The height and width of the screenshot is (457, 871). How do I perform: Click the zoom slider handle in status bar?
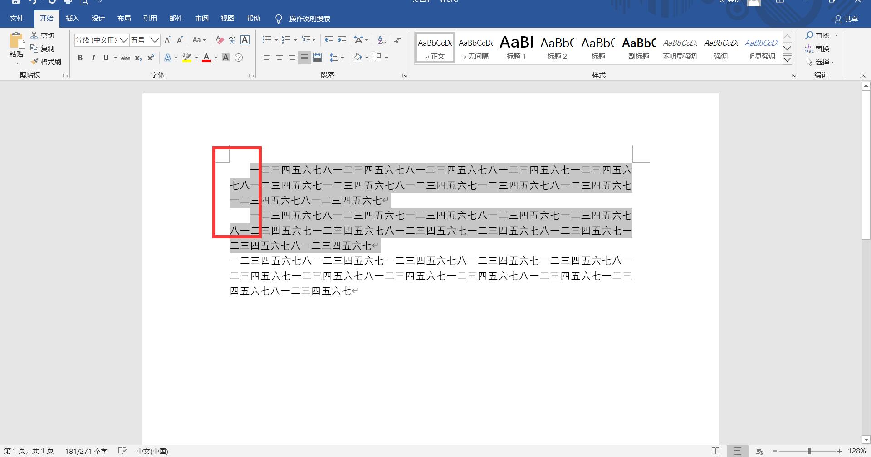point(809,451)
